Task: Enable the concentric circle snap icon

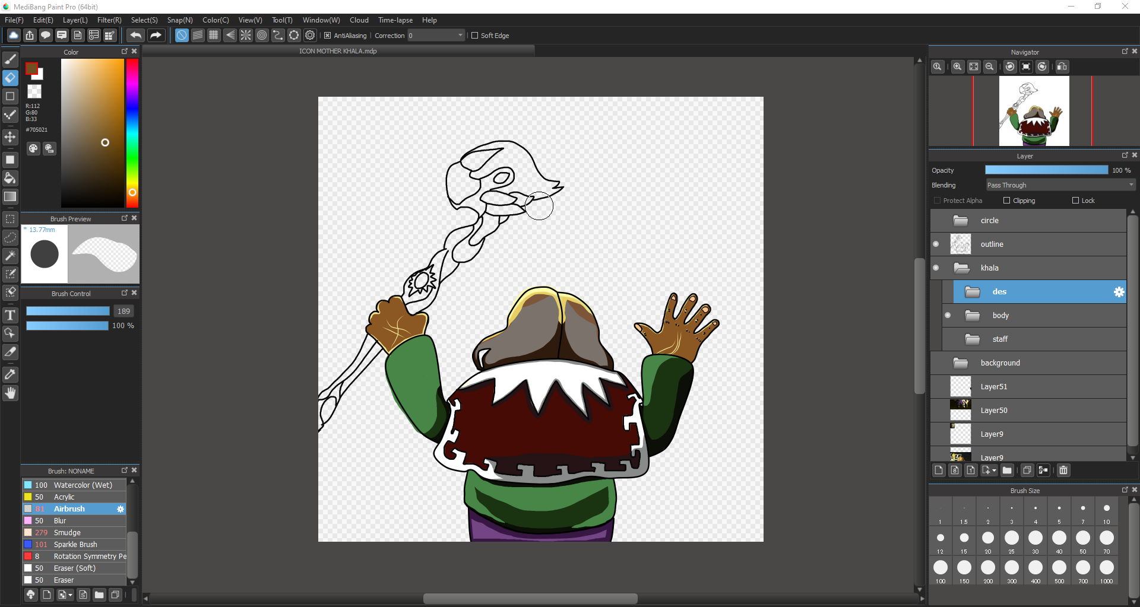Action: click(x=262, y=36)
